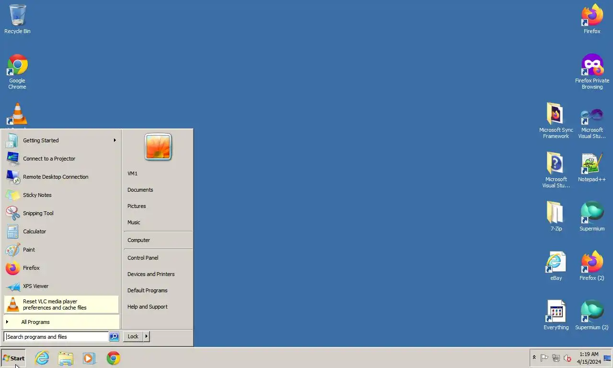
Task: Open Devices and Printers
Action: pyautogui.click(x=158, y=274)
